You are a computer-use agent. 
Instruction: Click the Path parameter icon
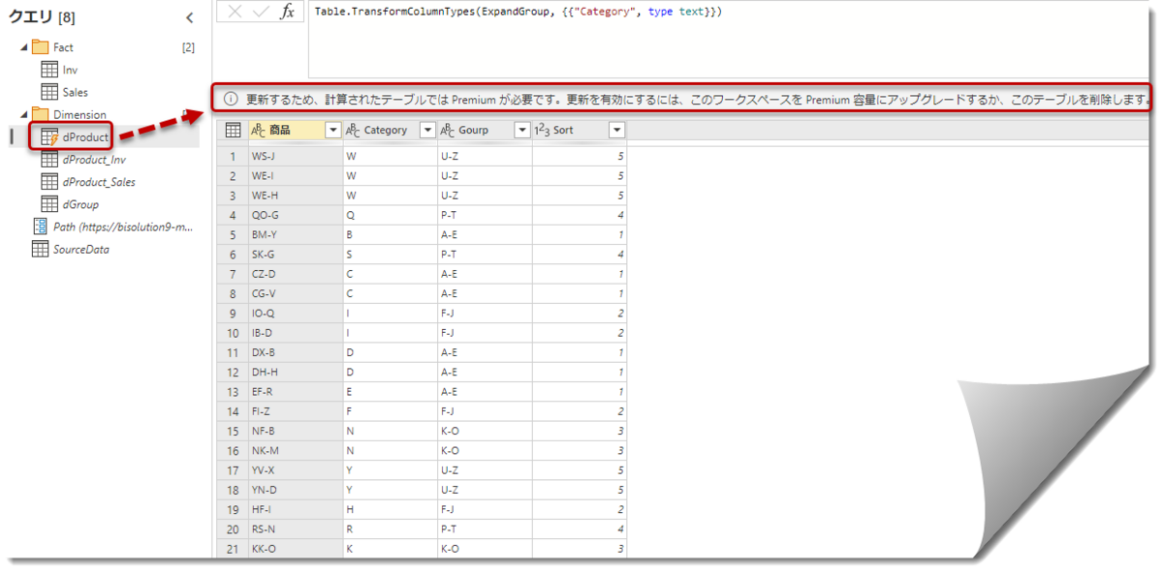pyautogui.click(x=40, y=226)
